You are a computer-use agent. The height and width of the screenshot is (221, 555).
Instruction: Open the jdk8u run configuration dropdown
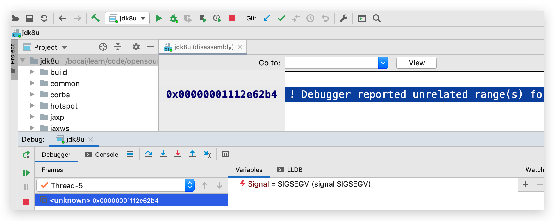[x=127, y=19]
